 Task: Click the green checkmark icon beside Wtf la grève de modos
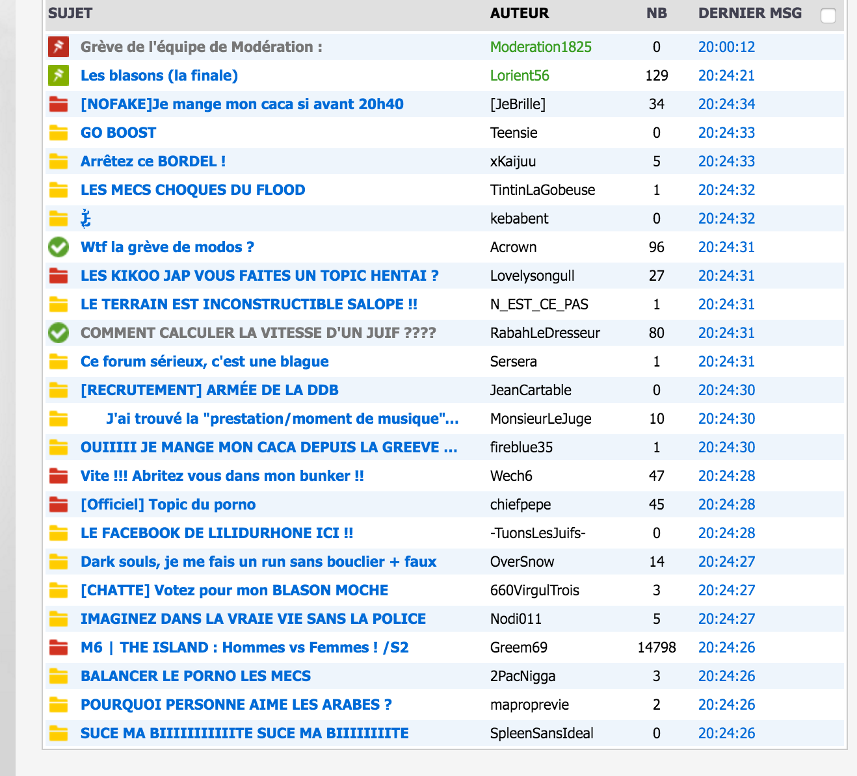tap(59, 247)
